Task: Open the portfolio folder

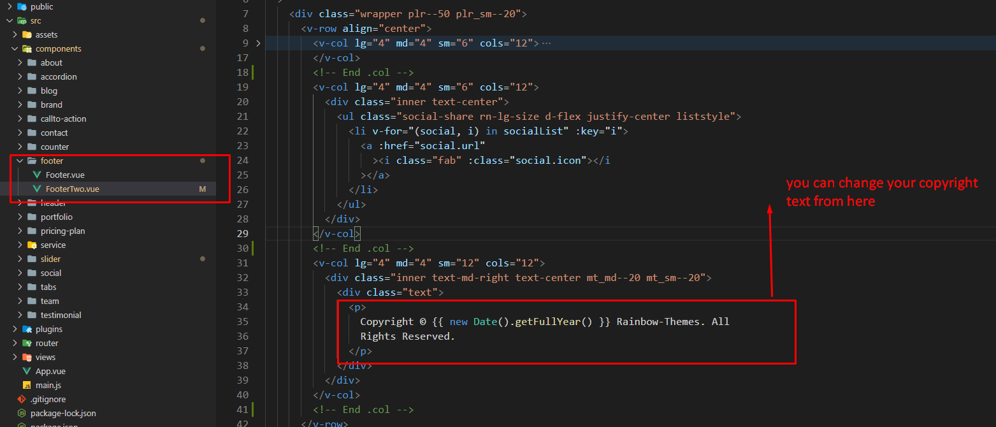Action: point(56,217)
